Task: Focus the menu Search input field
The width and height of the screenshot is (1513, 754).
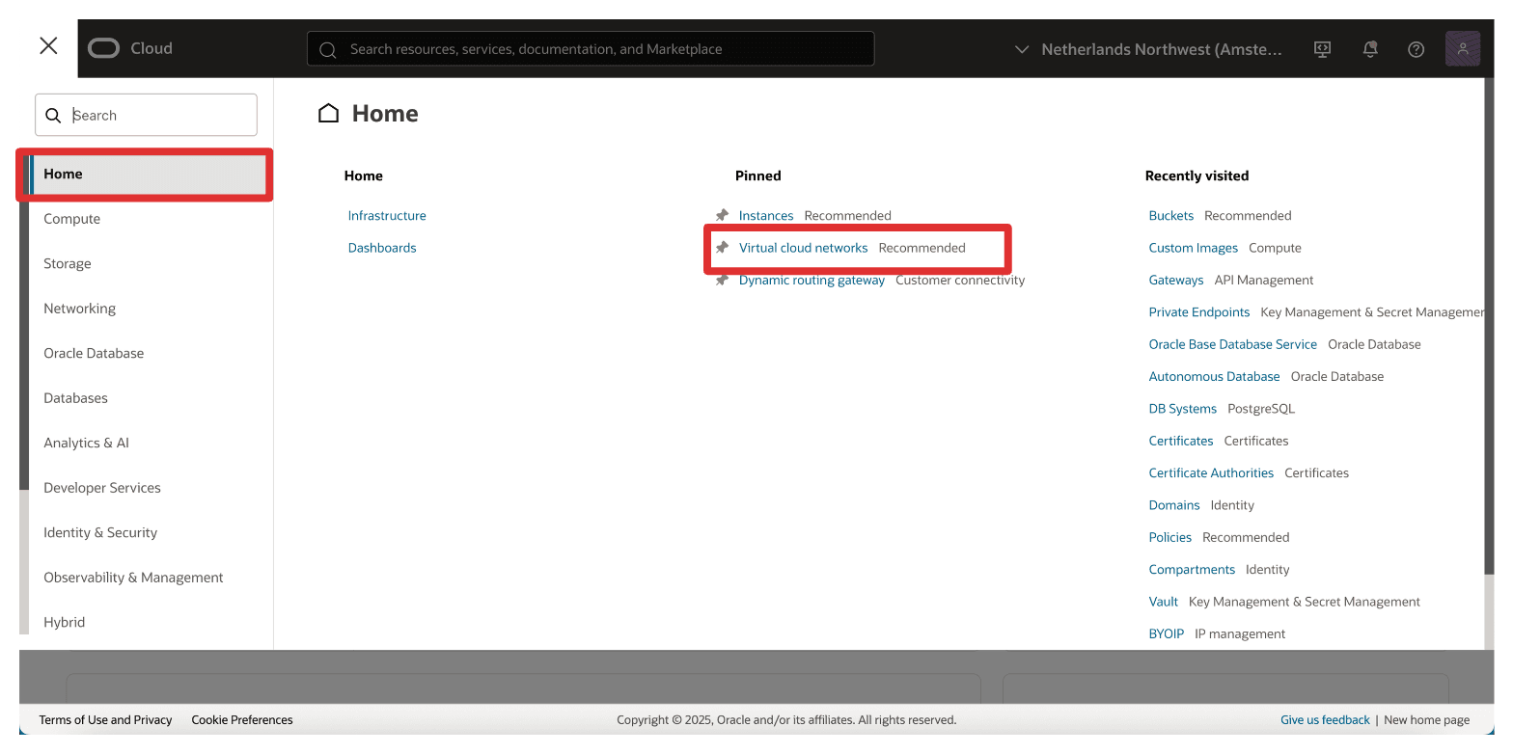Action: (146, 115)
